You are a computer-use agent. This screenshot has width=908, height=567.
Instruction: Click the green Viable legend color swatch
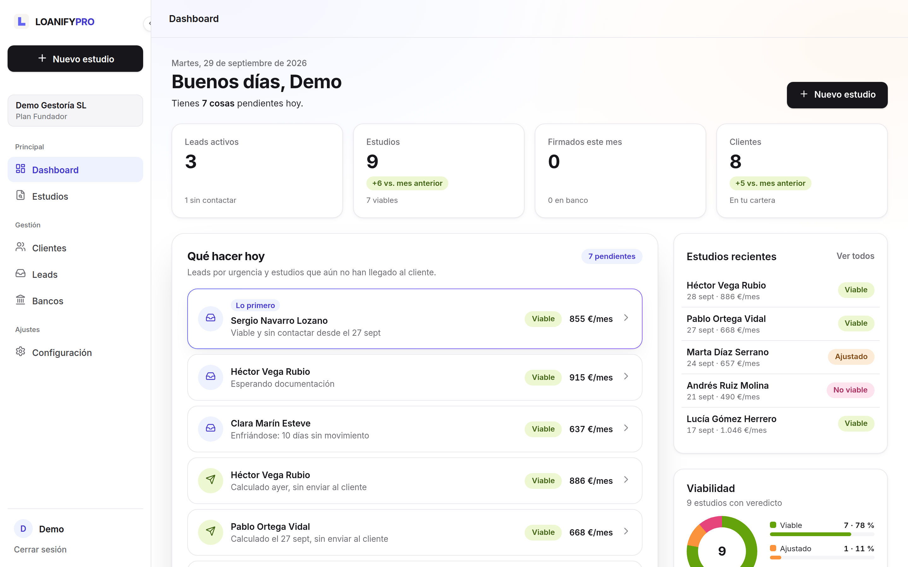(x=773, y=525)
